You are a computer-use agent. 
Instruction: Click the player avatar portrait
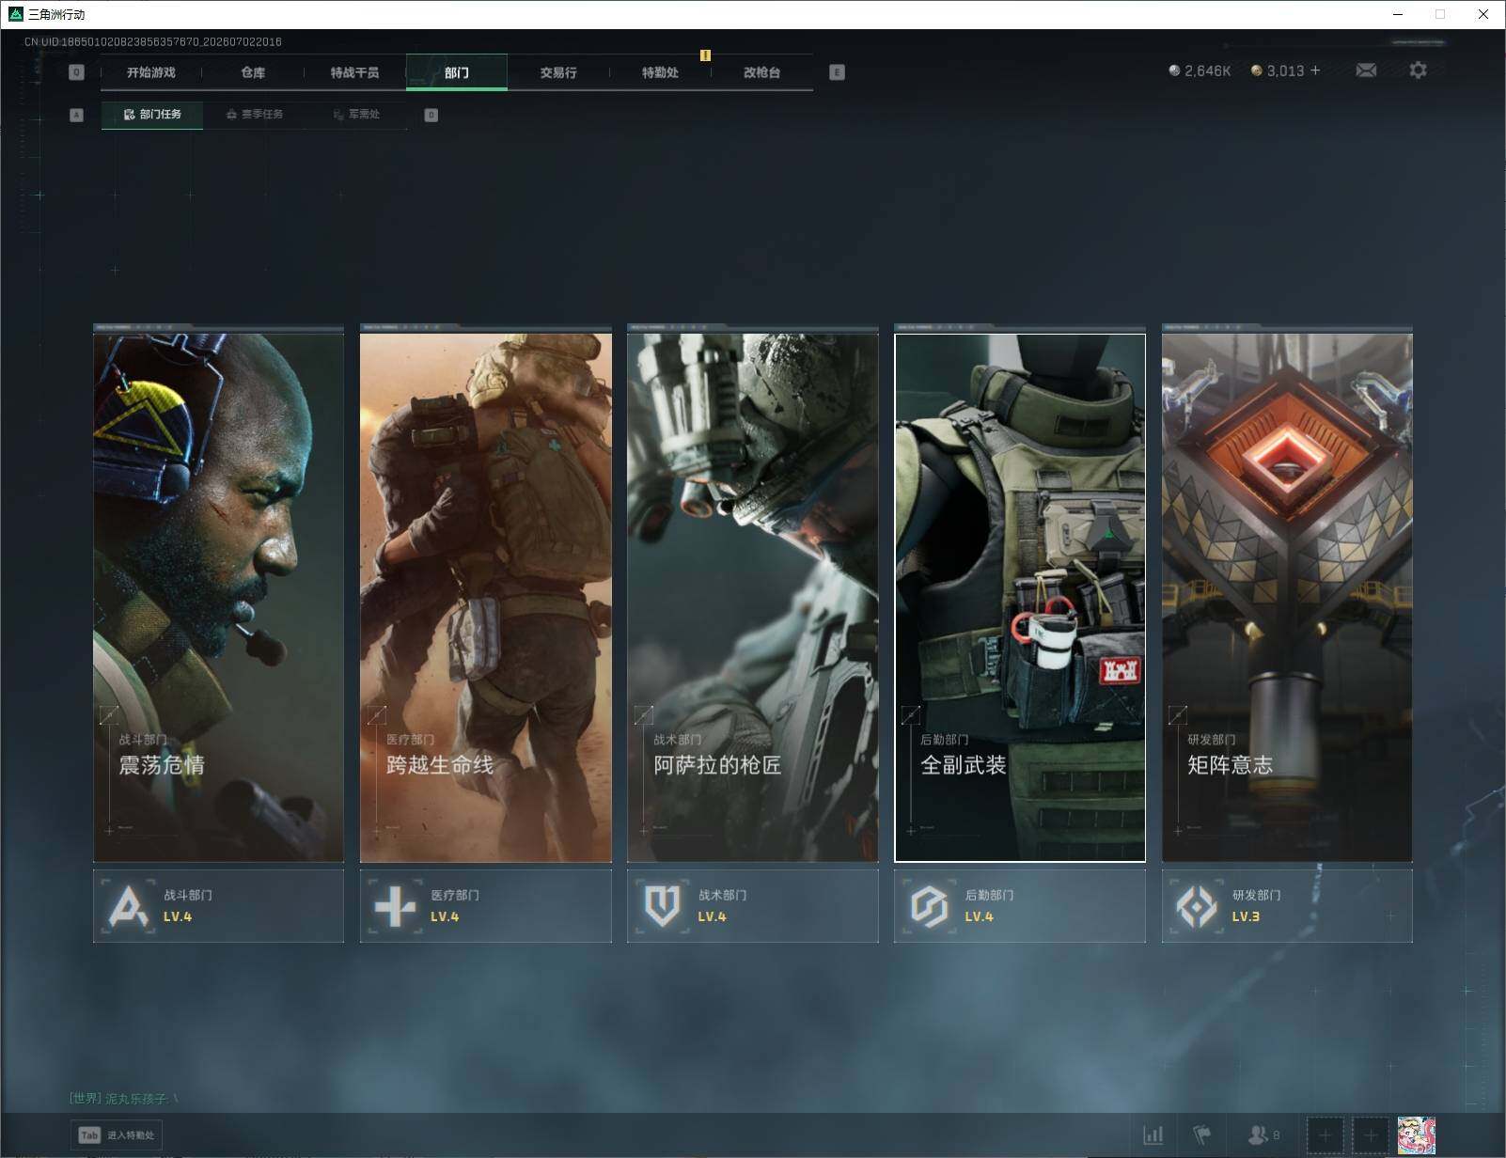click(1416, 1135)
